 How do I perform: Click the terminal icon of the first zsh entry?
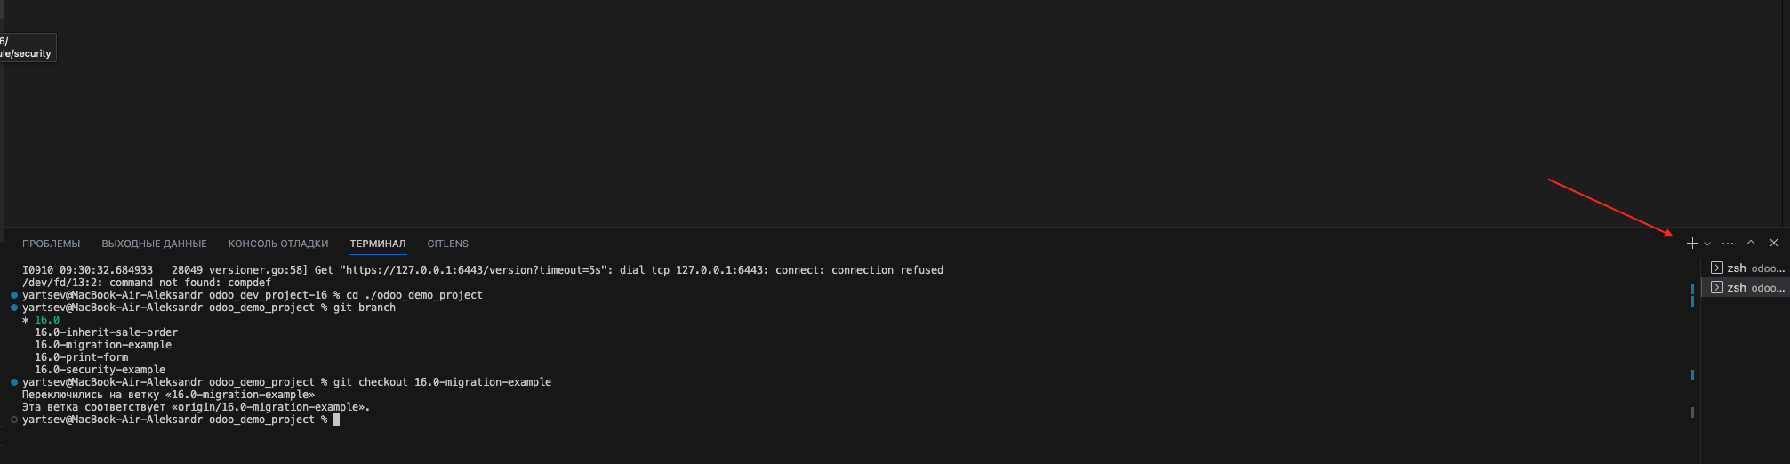pos(1717,268)
